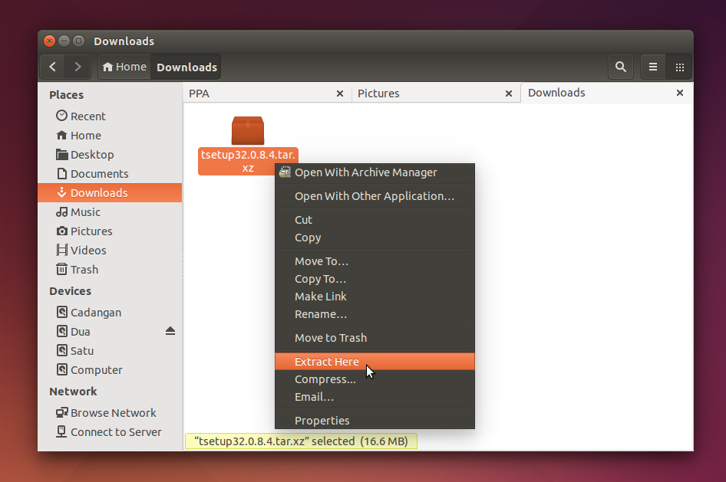The width and height of the screenshot is (726, 482).
Task: Close the Pictures tab
Action: pyautogui.click(x=509, y=93)
